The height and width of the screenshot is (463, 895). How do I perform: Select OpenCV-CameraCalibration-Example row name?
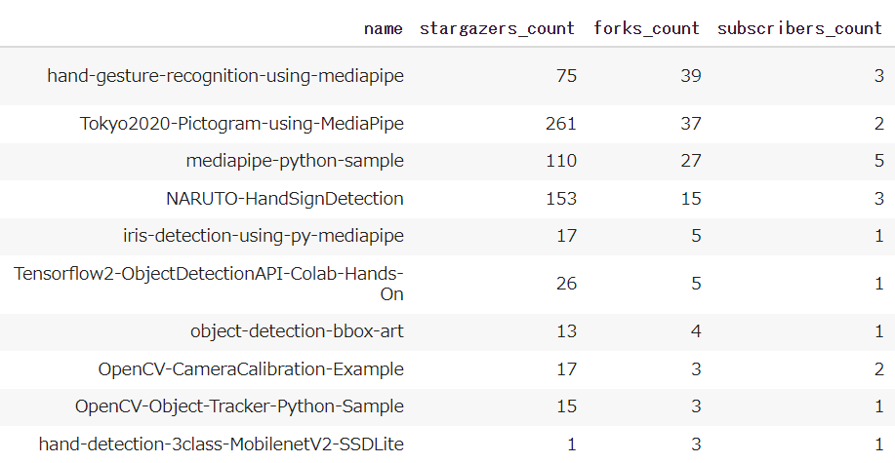[x=251, y=368]
